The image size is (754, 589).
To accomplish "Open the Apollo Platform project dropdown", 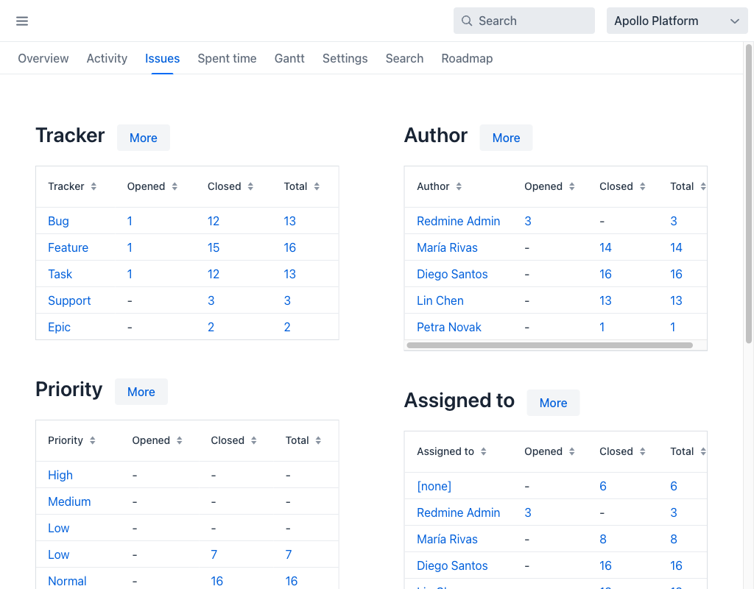I will (677, 21).
